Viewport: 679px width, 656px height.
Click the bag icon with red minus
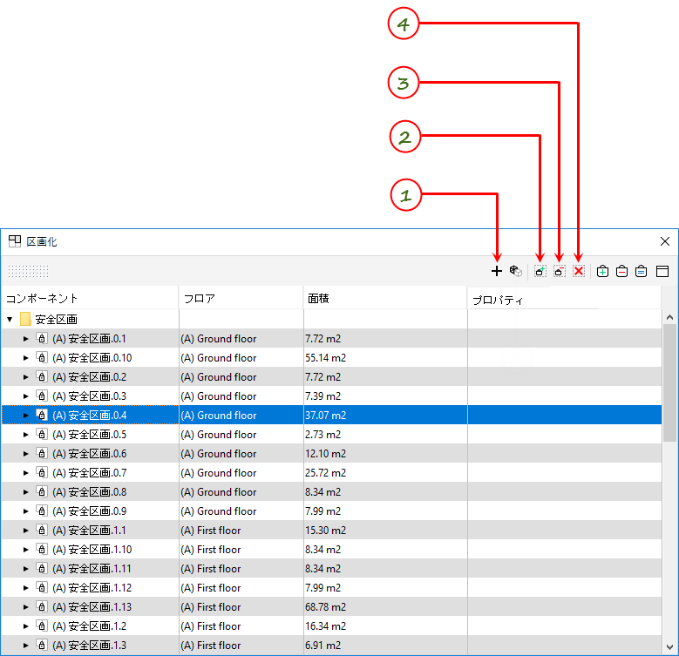point(621,271)
